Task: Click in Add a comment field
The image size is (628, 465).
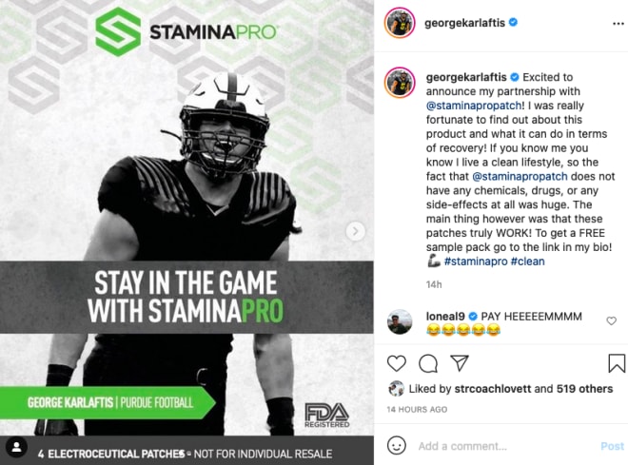Action: click(504, 446)
